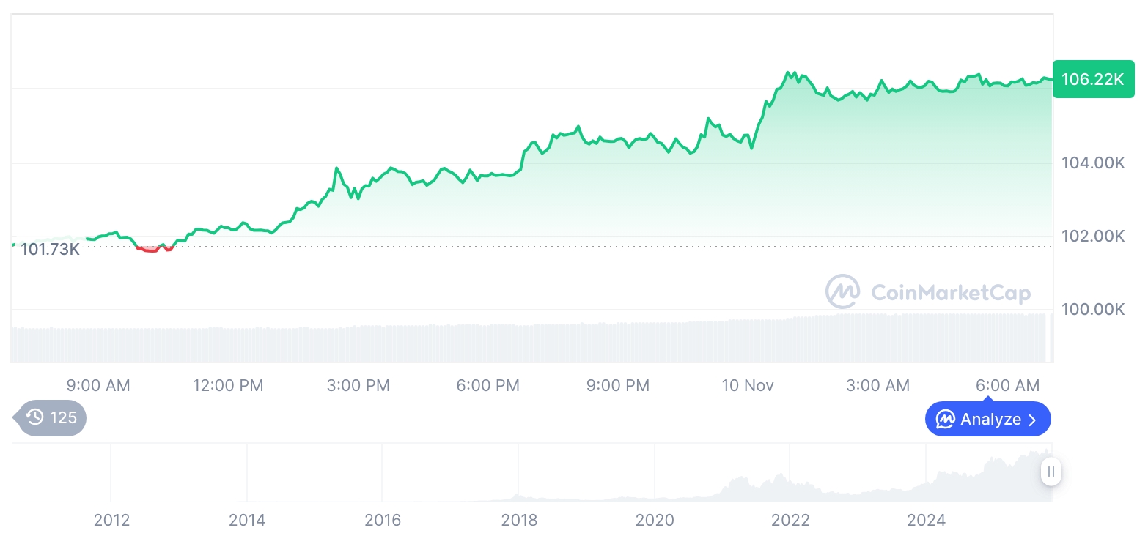Click the 100.00K label on the price axis
The width and height of the screenshot is (1148, 536).
1093,310
